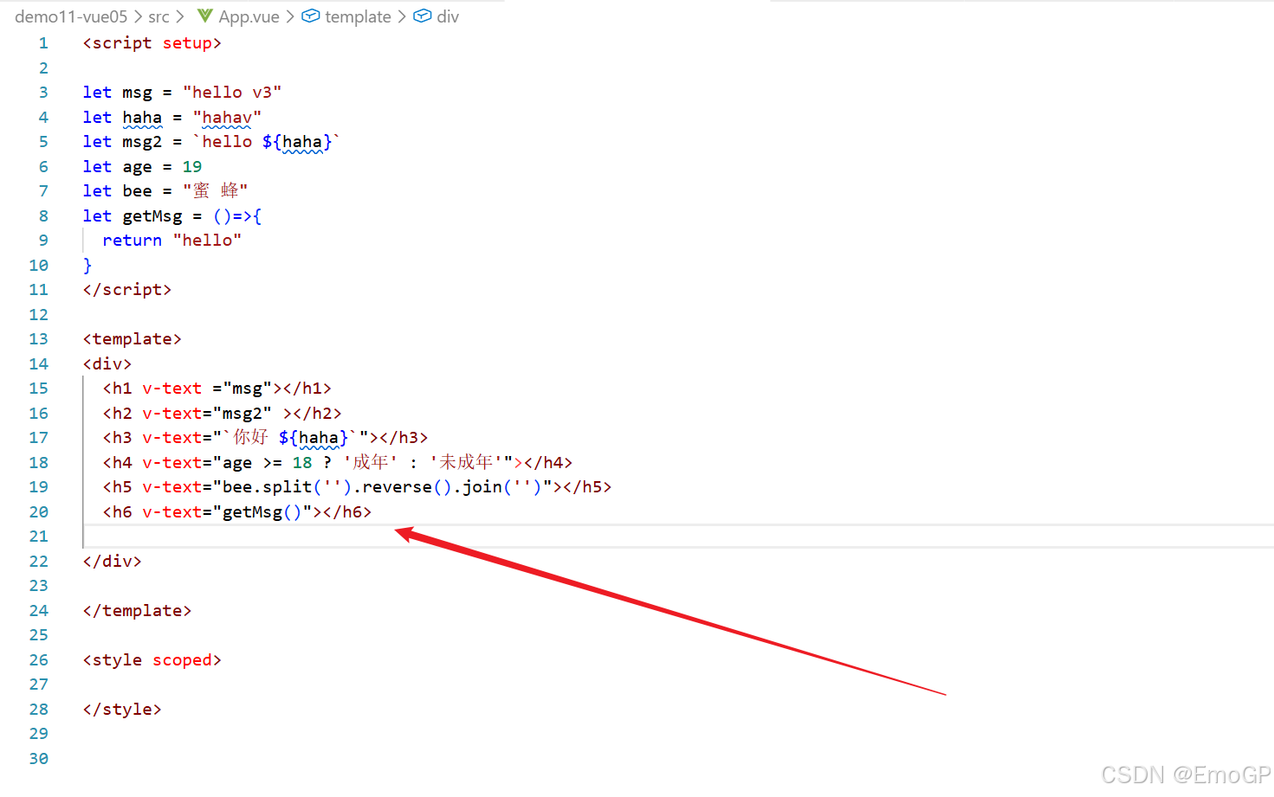Expand chevron after App.vue breadcrumb
The height and width of the screenshot is (797, 1274).
click(x=290, y=16)
